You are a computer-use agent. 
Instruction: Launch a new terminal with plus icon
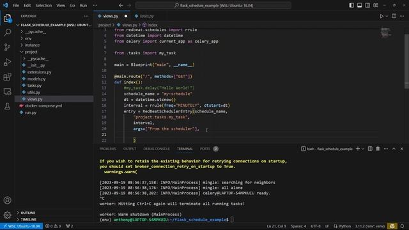[x=358, y=149]
